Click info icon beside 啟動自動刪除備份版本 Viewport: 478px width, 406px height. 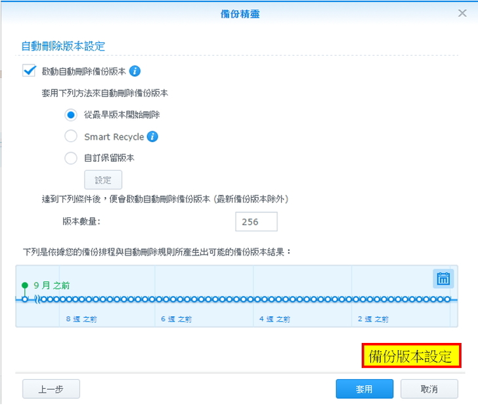[135, 71]
